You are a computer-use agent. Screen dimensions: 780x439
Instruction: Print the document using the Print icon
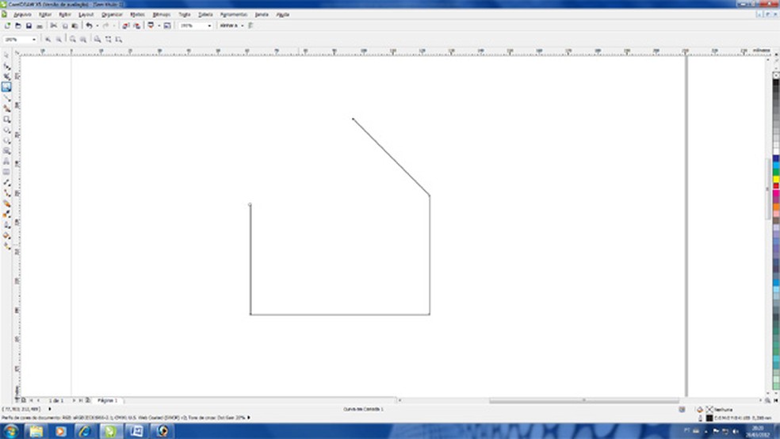coord(40,25)
